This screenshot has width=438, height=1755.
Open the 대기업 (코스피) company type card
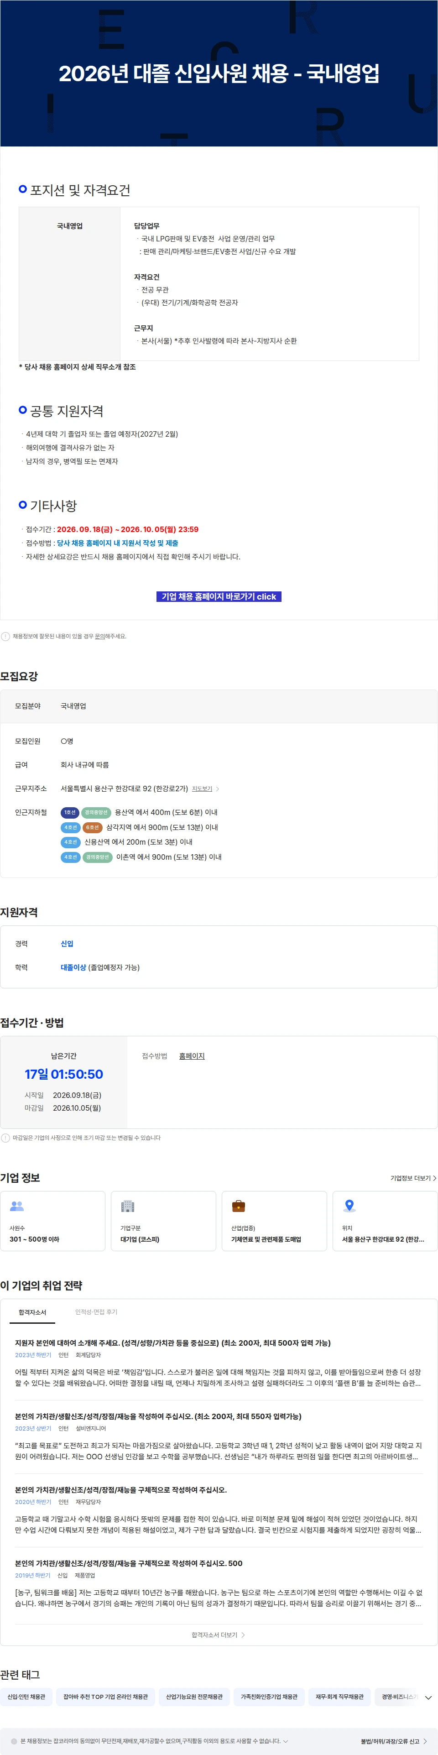coord(163,1220)
